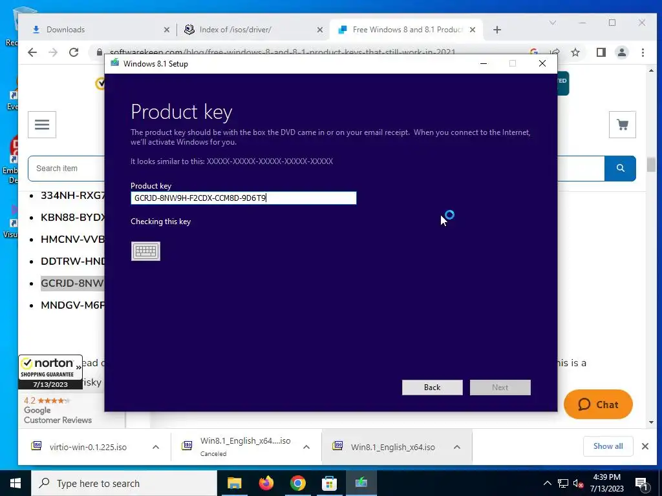Click the taskbar search box
The height and width of the screenshot is (496, 662).
pos(124,483)
